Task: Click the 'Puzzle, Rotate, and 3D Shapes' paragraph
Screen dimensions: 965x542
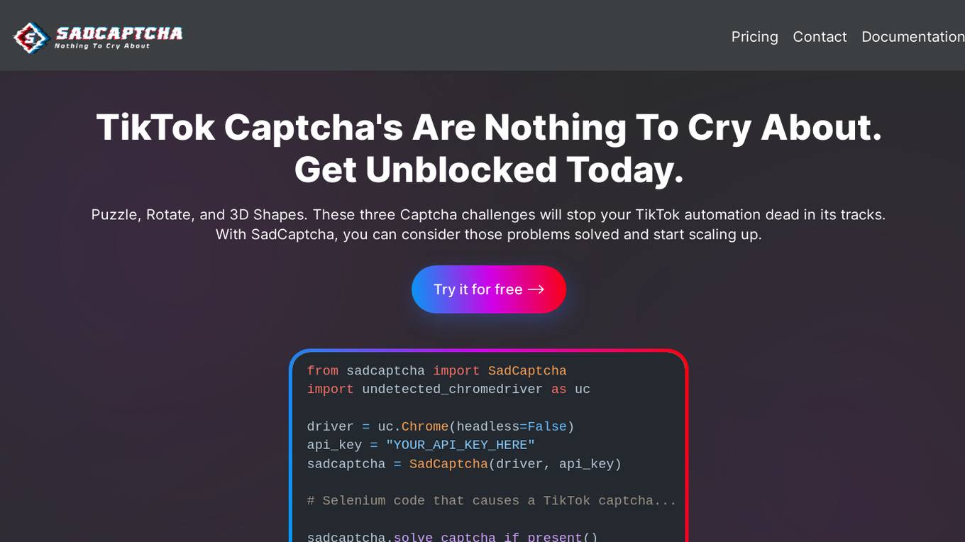Action: coord(488,214)
